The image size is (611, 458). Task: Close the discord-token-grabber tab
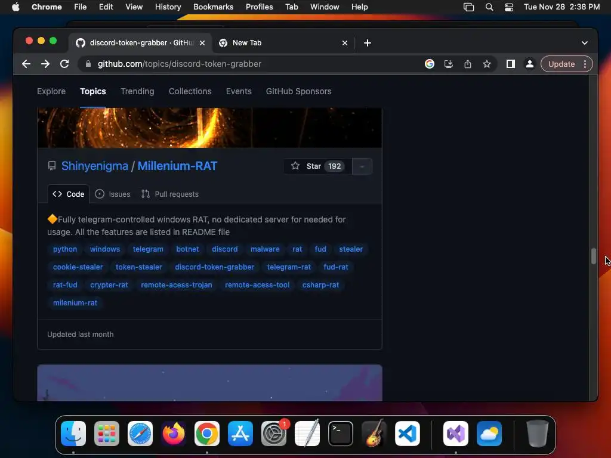[x=202, y=43]
